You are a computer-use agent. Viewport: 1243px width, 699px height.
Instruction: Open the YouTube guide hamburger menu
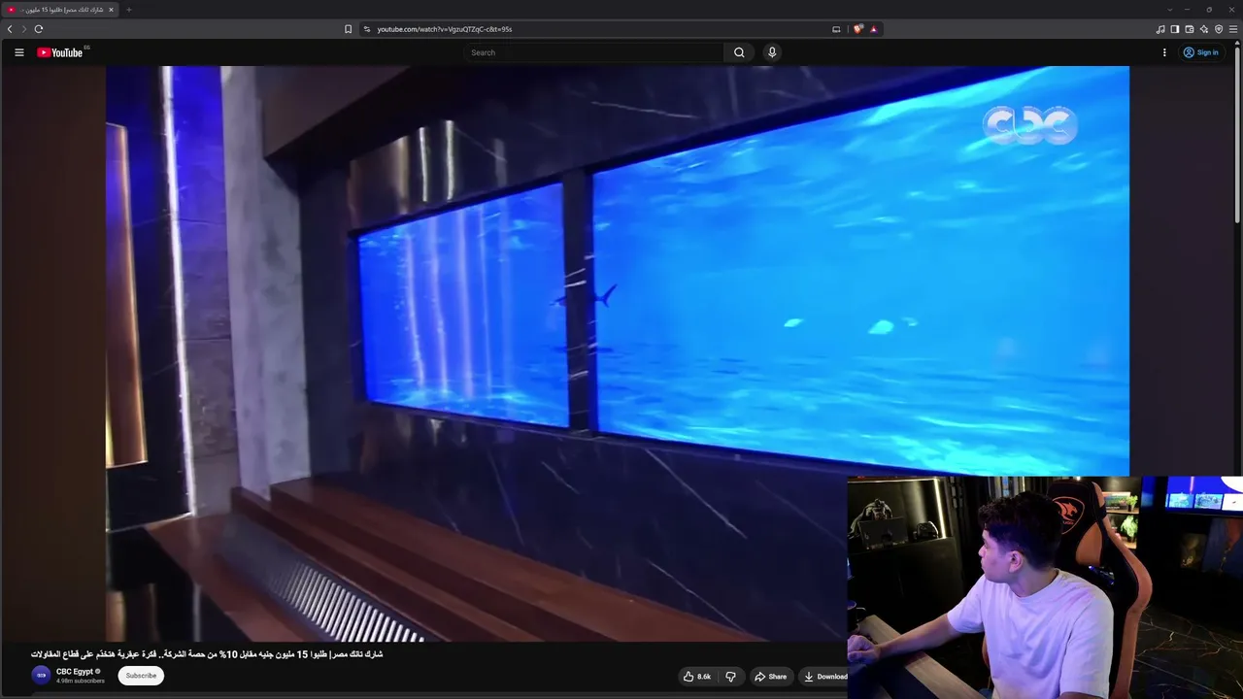[x=19, y=52]
